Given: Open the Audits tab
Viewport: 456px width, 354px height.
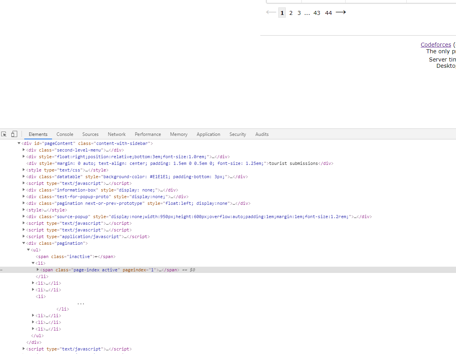Looking at the screenshot, I should coord(261,134).
